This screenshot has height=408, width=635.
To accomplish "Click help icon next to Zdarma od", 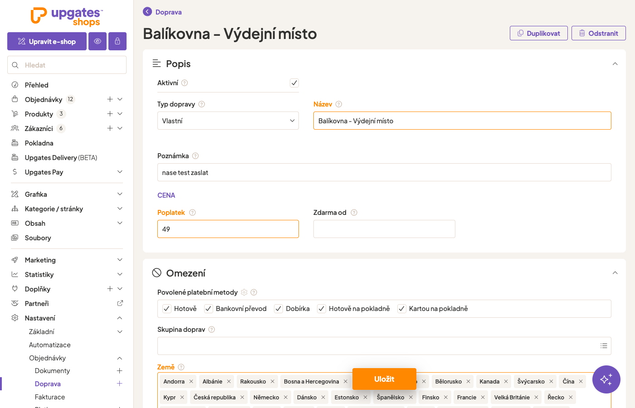I will 354,213.
